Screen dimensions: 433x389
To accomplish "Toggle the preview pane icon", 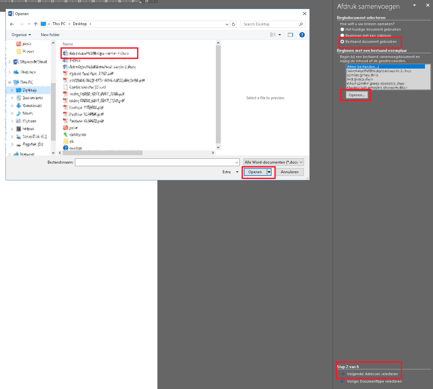I will 290,35.
